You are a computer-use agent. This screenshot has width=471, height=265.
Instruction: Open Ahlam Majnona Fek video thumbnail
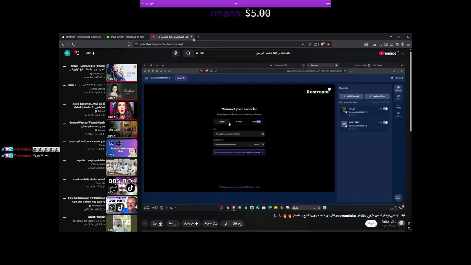[122, 73]
